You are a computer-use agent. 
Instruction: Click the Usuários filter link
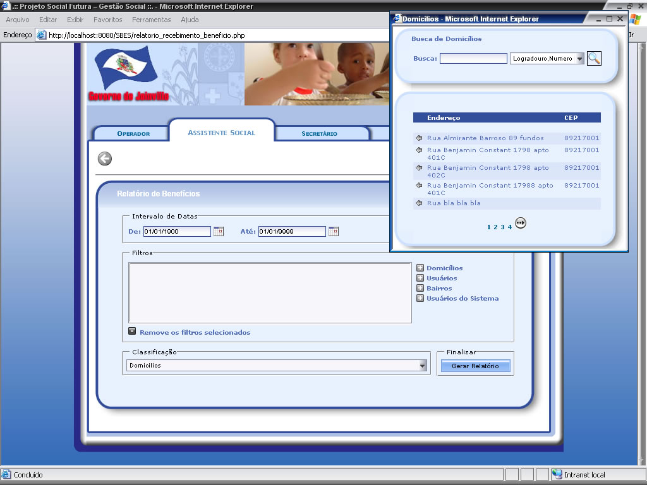point(442,278)
